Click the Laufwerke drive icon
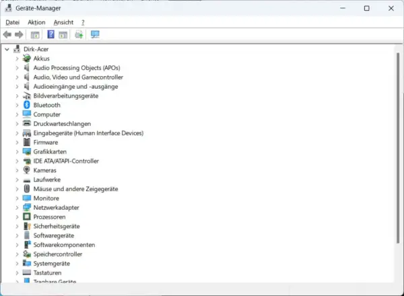The image size is (404, 296). click(x=26, y=180)
